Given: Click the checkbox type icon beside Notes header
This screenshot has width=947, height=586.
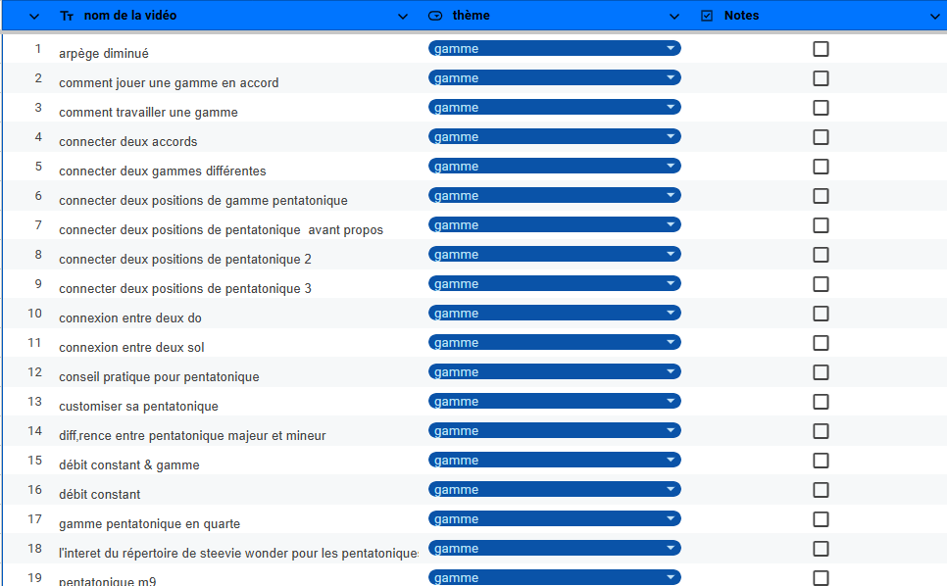Looking at the screenshot, I should [707, 16].
